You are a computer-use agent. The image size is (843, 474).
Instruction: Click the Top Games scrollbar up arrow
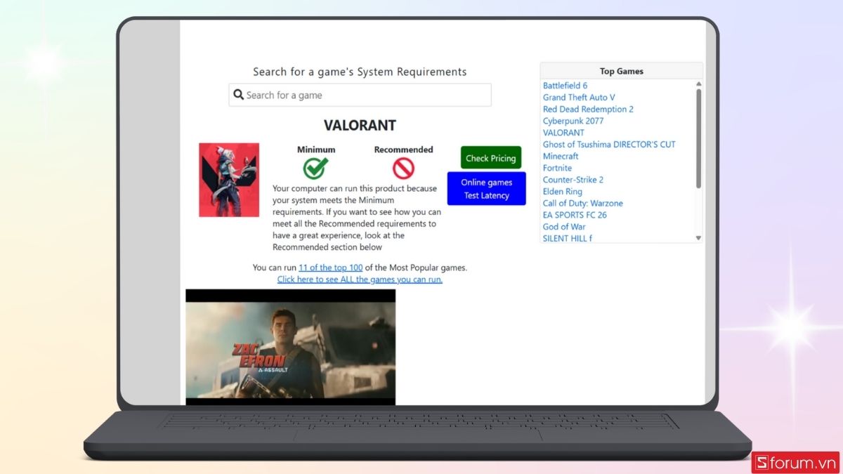698,84
